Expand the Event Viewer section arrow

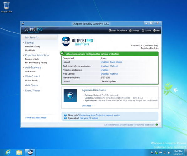23,90
